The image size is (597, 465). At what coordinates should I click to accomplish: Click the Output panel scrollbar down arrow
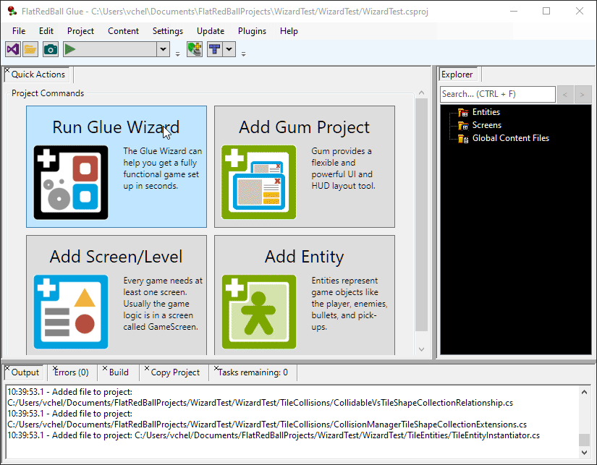pos(585,453)
